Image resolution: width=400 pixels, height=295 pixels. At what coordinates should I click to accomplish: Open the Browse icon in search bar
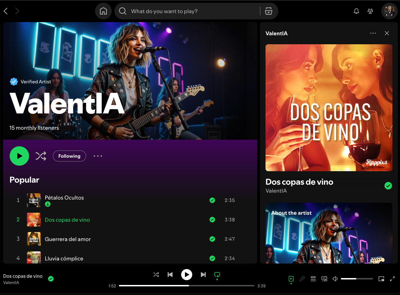(269, 11)
